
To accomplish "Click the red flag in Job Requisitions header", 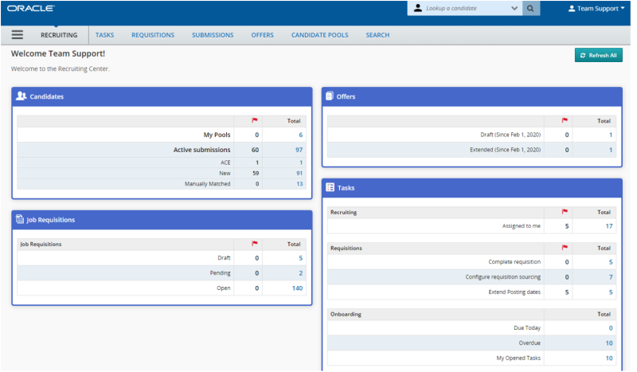I will (x=256, y=245).
